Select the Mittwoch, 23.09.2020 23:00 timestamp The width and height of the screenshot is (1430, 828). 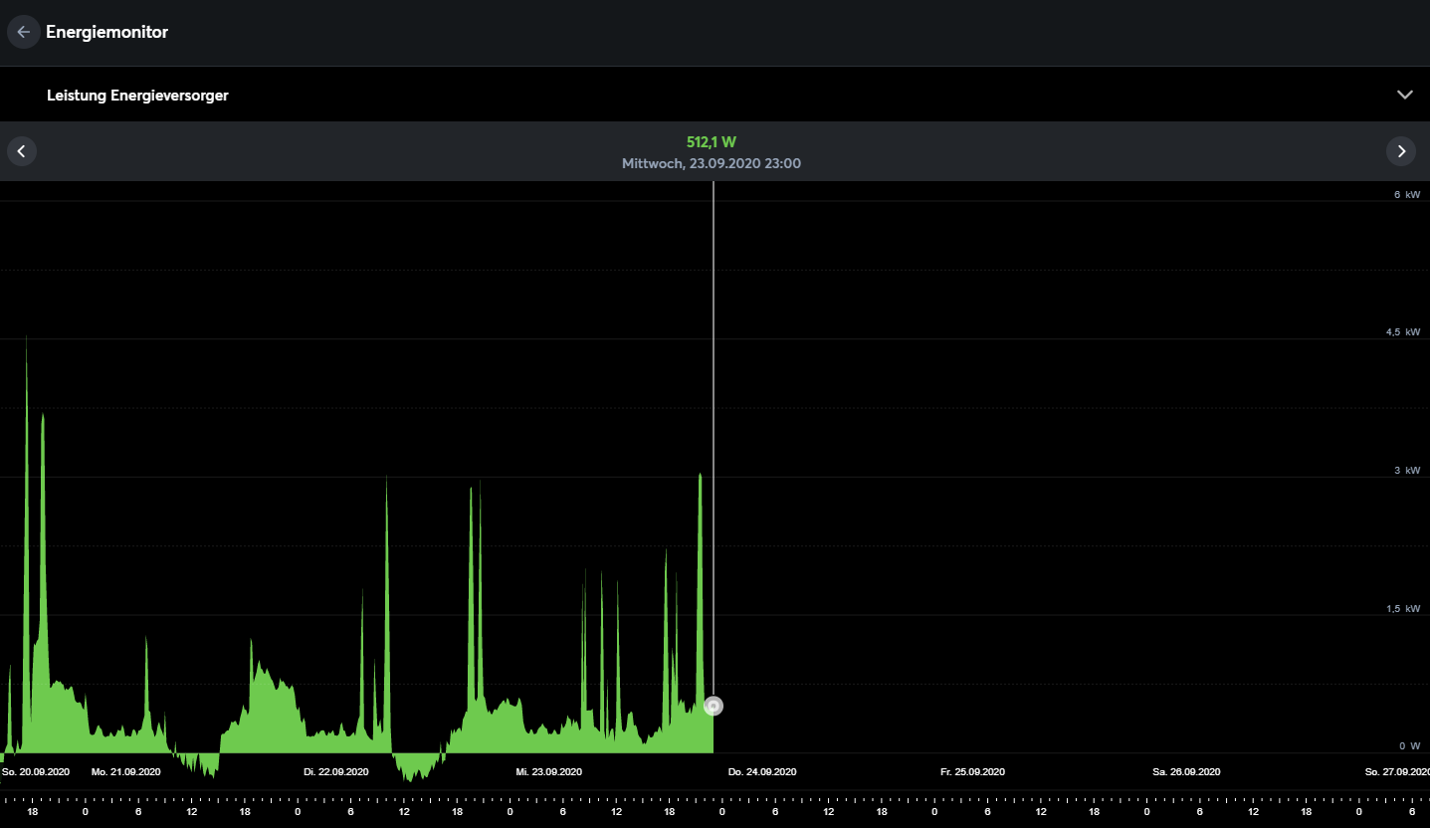click(x=711, y=163)
